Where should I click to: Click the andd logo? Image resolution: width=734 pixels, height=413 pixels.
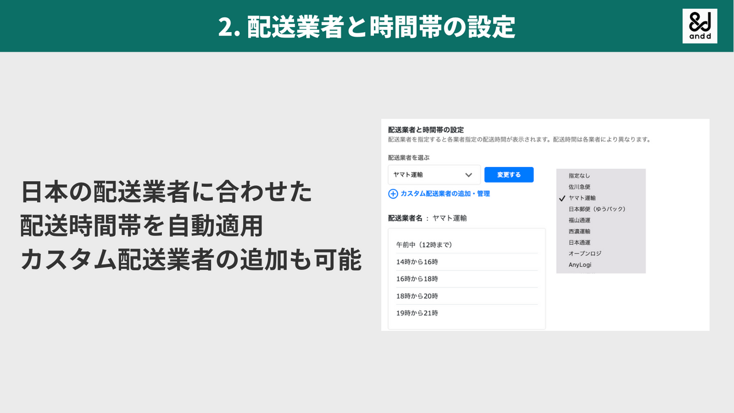coord(700,26)
